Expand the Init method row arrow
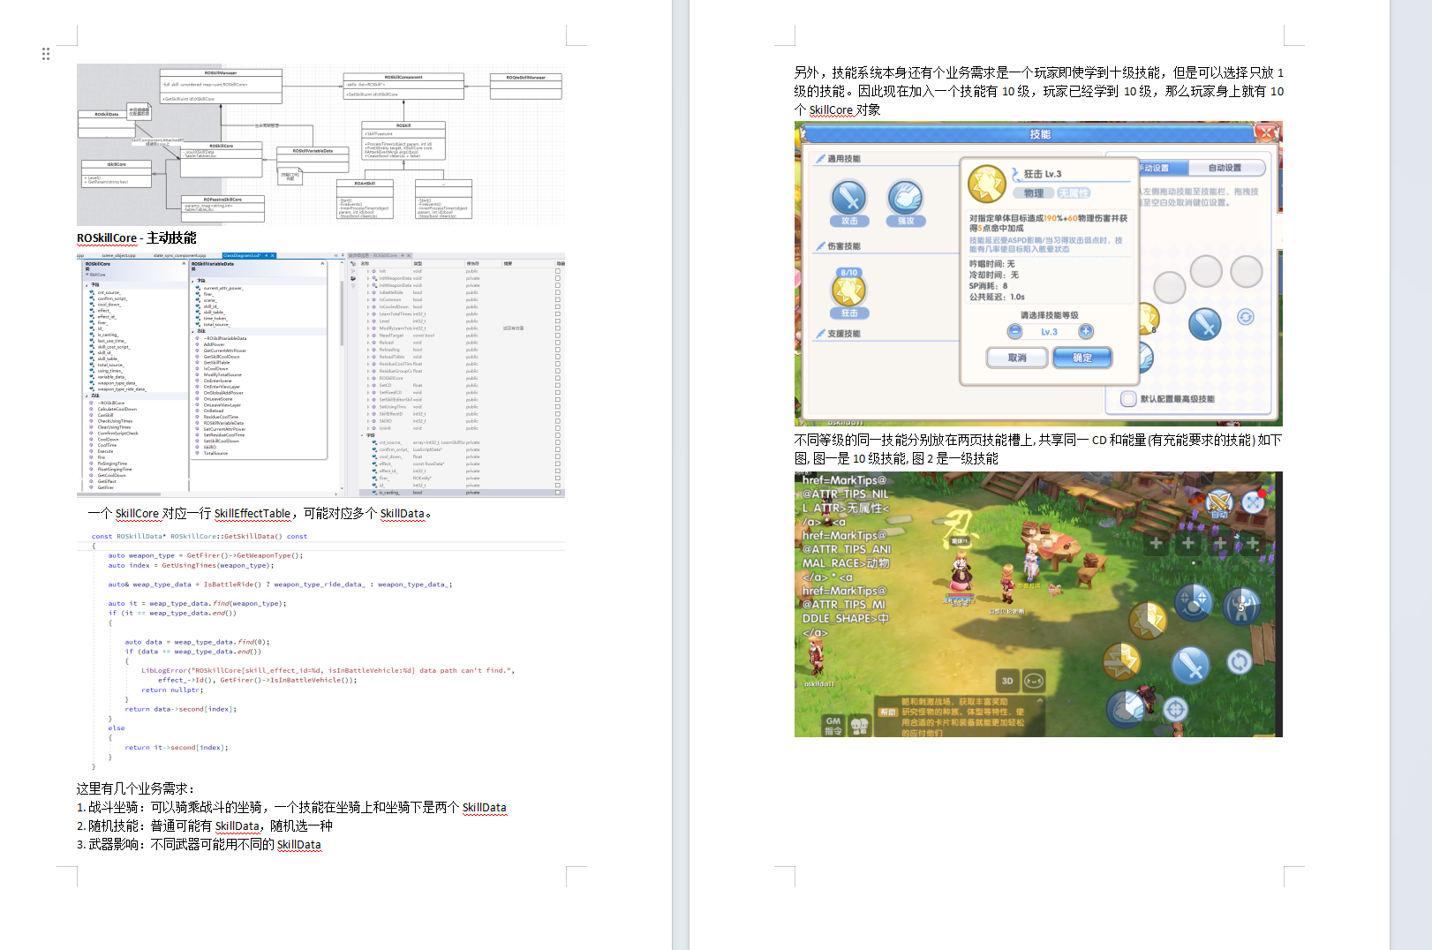This screenshot has width=1432, height=950. (x=368, y=271)
